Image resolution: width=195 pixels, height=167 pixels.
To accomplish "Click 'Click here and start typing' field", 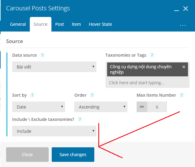I will 148,83.
